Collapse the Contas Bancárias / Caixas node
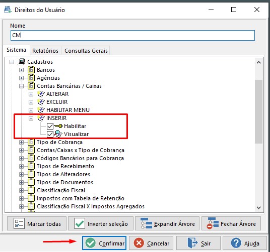This screenshot has width=270, height=252. (21, 86)
